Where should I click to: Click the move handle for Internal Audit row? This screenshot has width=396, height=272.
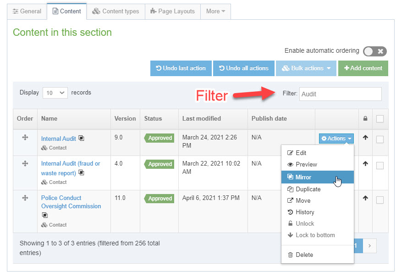point(25,138)
